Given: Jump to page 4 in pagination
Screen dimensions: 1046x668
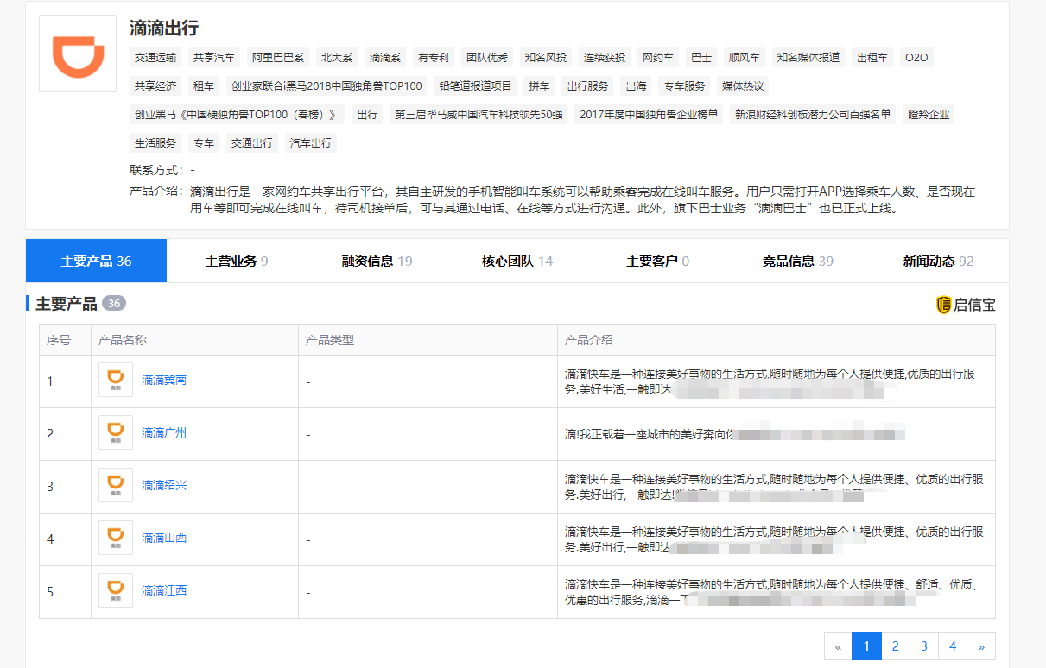Looking at the screenshot, I should point(953,646).
